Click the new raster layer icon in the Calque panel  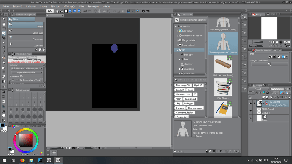(264, 97)
